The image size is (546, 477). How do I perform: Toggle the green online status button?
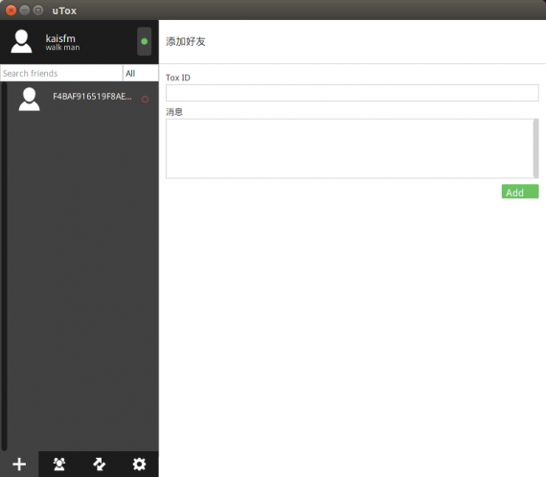tap(144, 41)
